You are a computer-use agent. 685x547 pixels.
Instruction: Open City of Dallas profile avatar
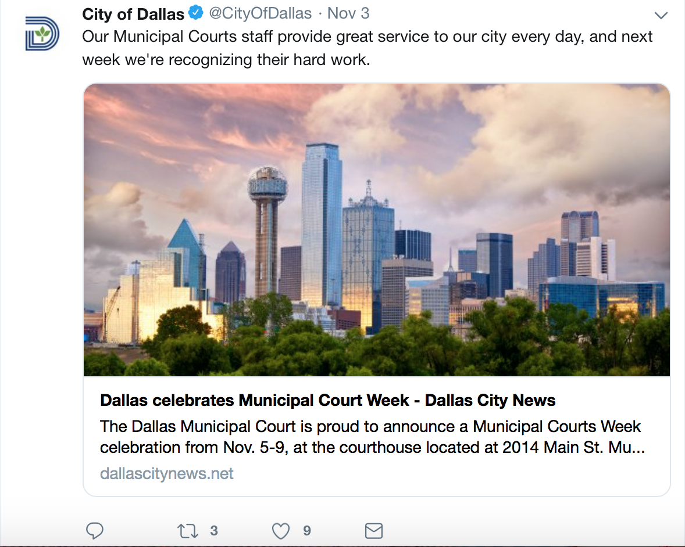pos(42,34)
